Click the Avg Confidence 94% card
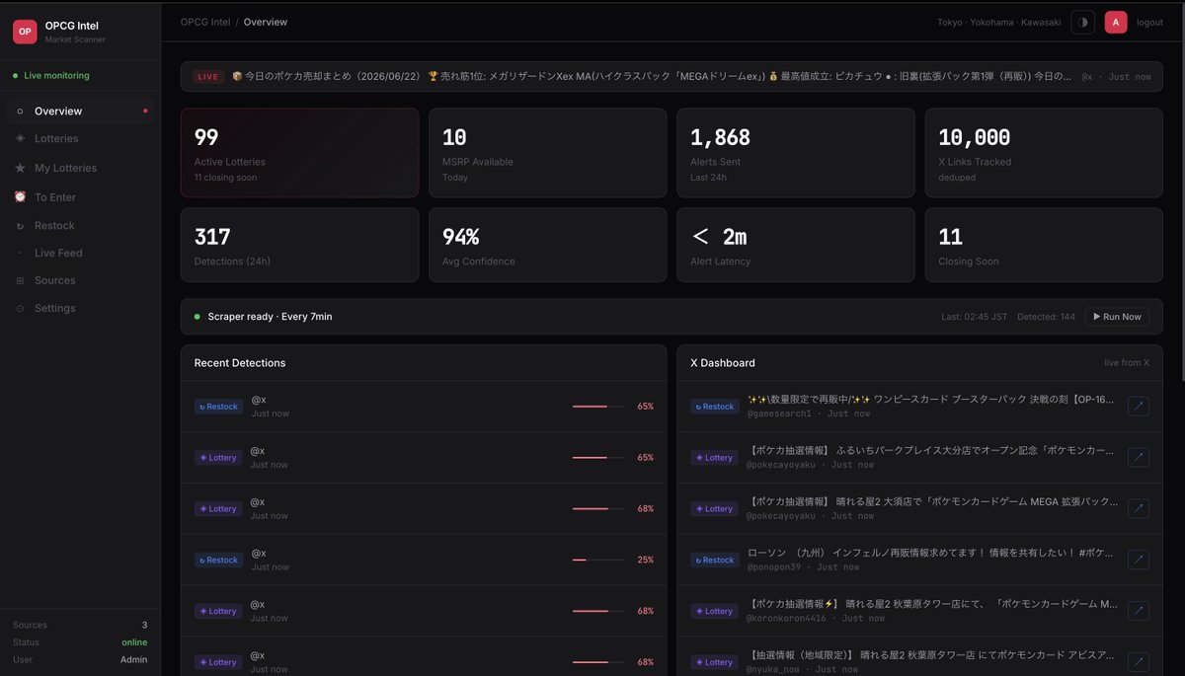Image resolution: width=1185 pixels, height=676 pixels. (x=548, y=245)
